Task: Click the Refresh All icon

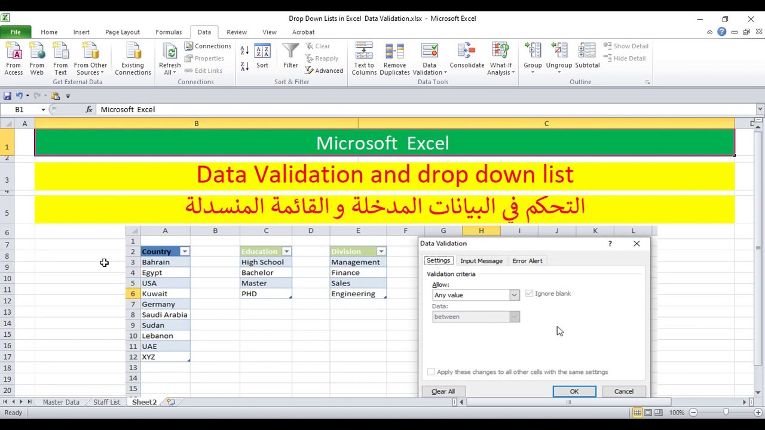Action: click(170, 51)
